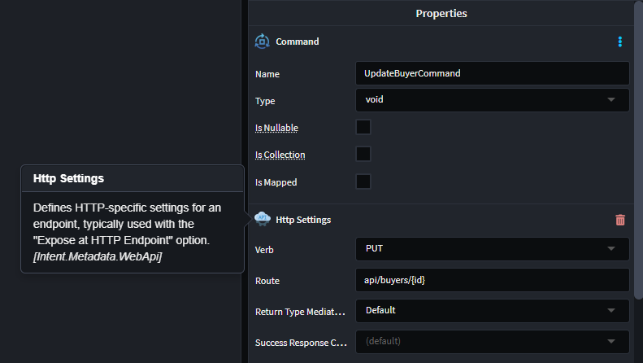This screenshot has width=643, height=363.
Task: Click the Properties panel header
Action: click(x=441, y=13)
